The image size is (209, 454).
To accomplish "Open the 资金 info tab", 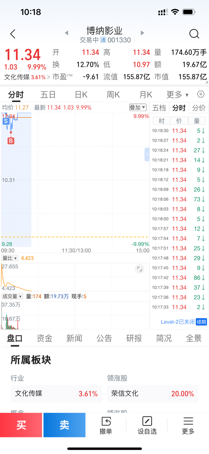I will (x=45, y=338).
